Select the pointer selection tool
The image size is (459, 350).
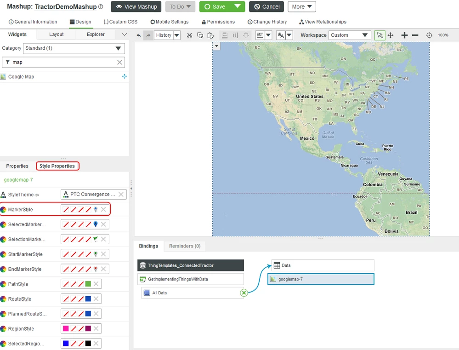380,35
